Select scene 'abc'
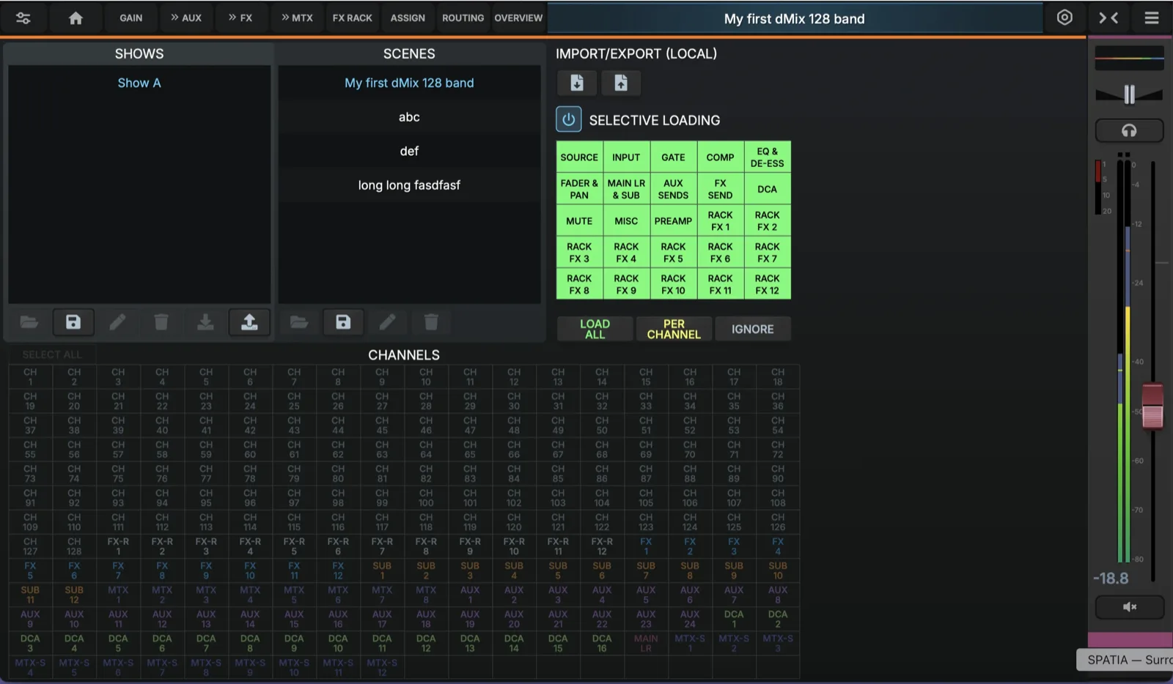The image size is (1173, 684). click(409, 117)
